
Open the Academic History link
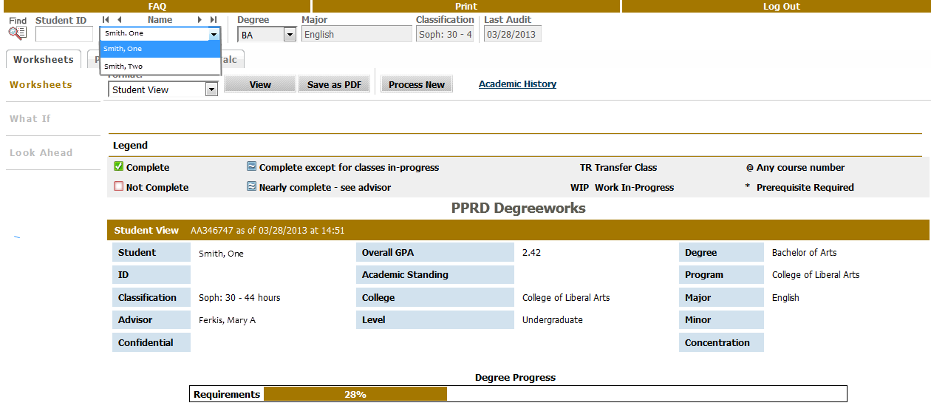click(x=517, y=84)
